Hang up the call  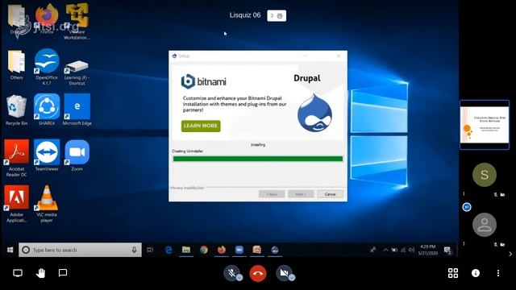pos(258,273)
